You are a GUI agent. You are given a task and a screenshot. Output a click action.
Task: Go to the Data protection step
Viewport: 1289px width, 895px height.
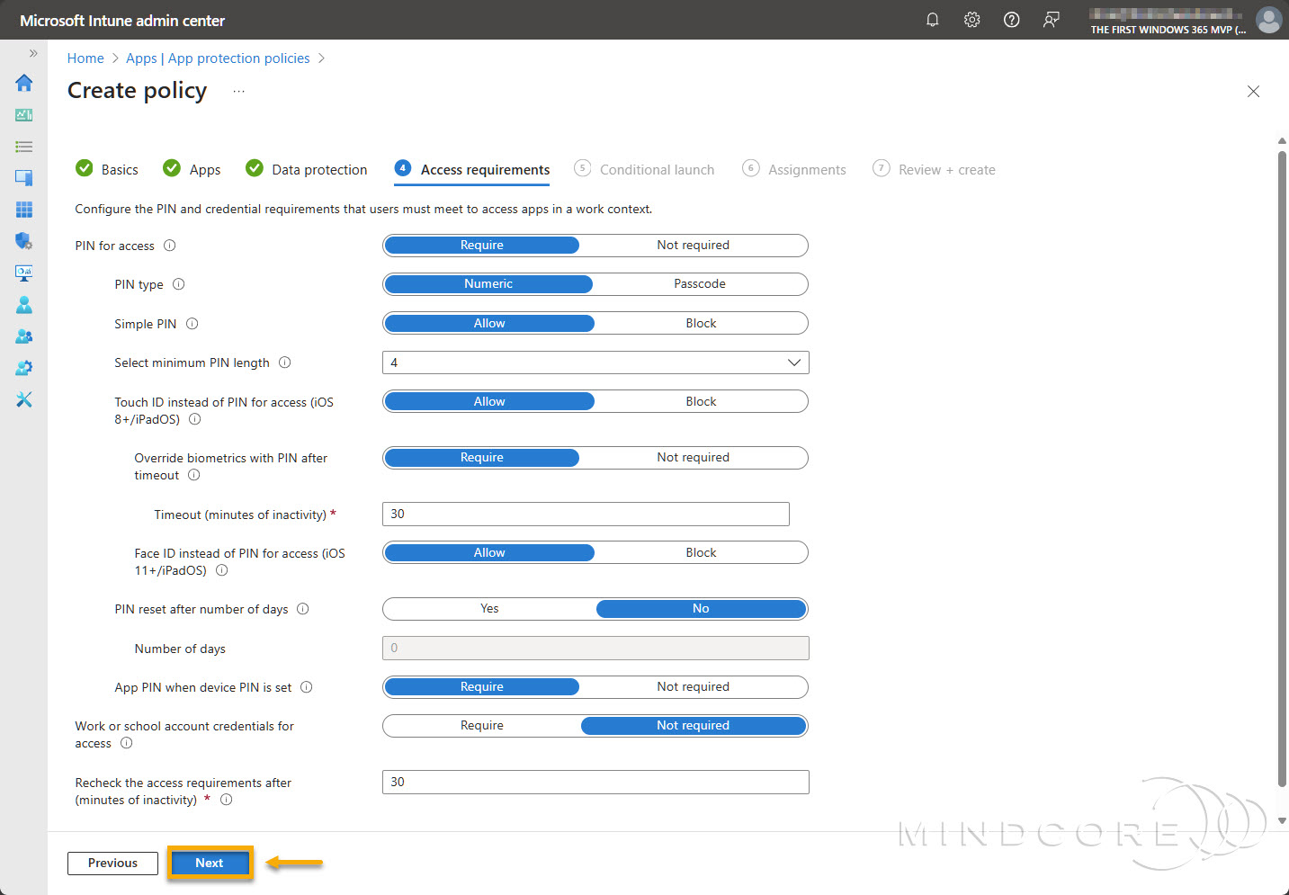(307, 169)
